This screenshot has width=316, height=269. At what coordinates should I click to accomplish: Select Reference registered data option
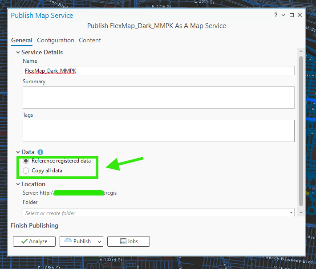point(26,161)
